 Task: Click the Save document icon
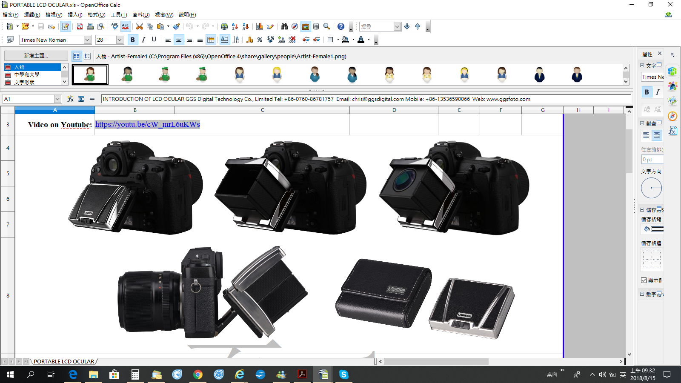(x=41, y=26)
